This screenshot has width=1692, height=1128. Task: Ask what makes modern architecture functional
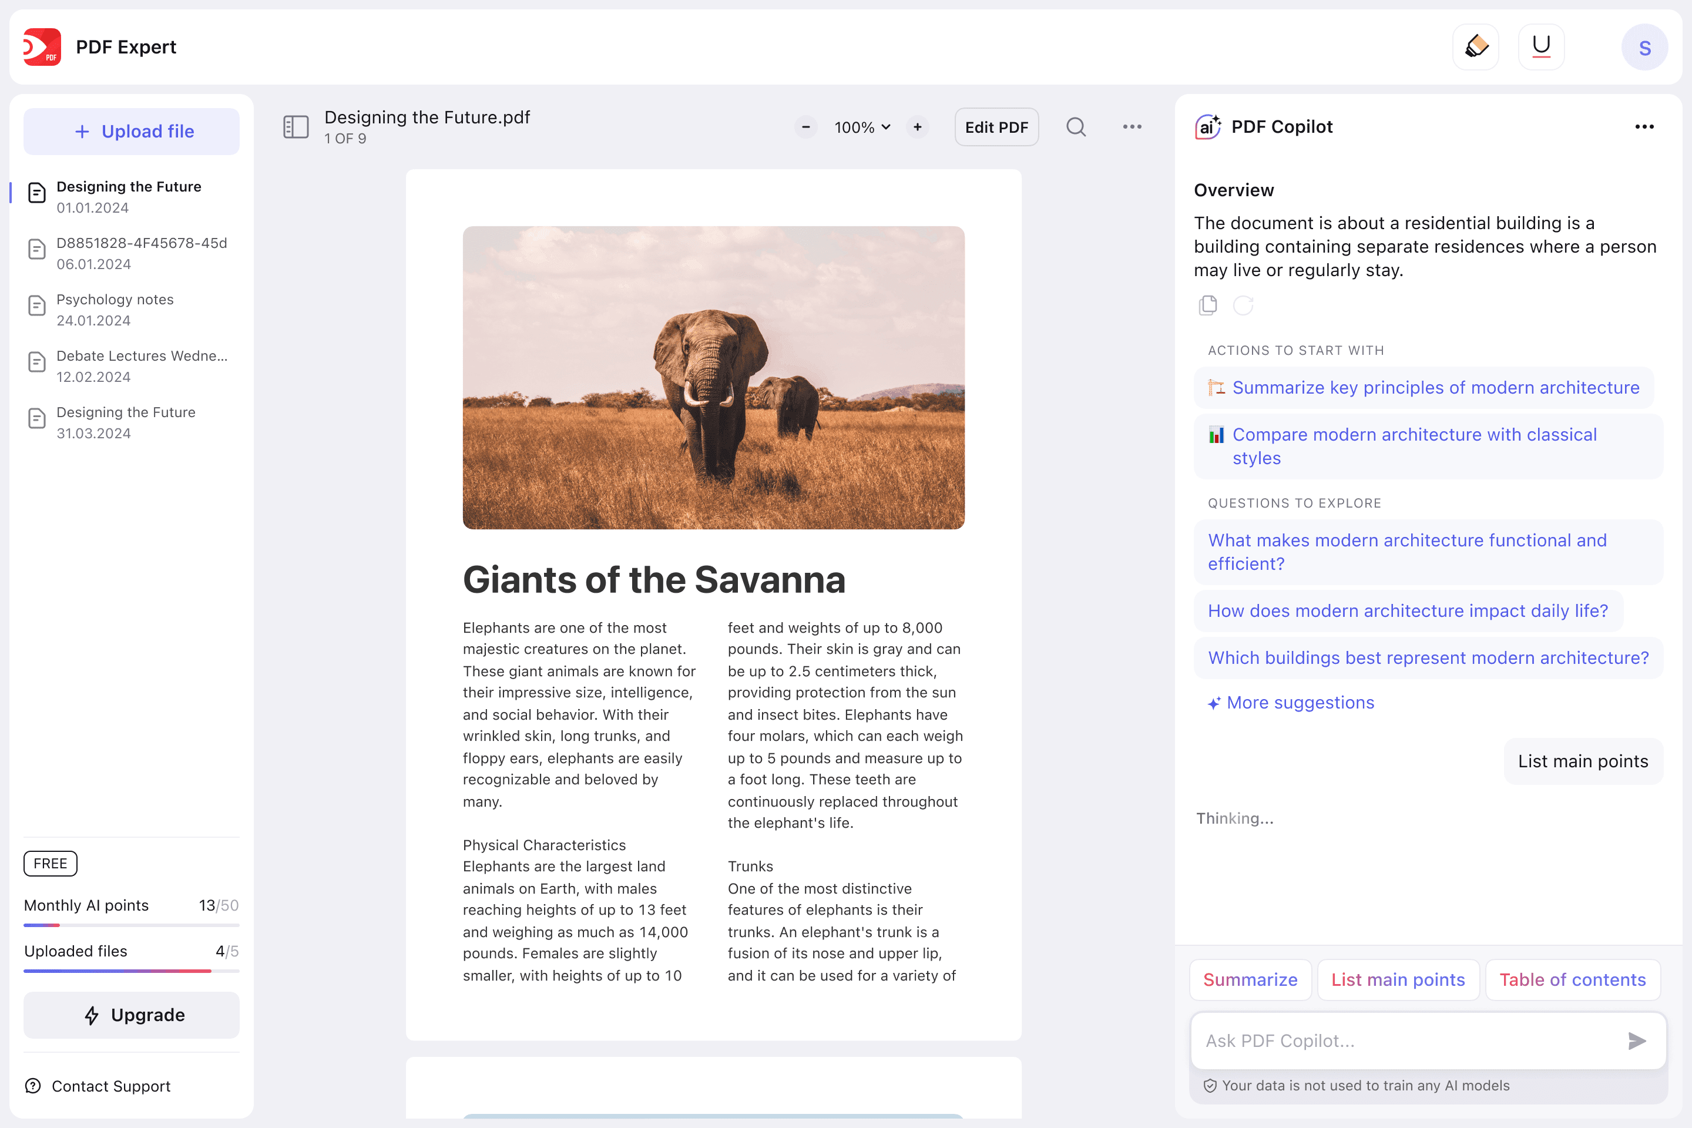(1428, 552)
